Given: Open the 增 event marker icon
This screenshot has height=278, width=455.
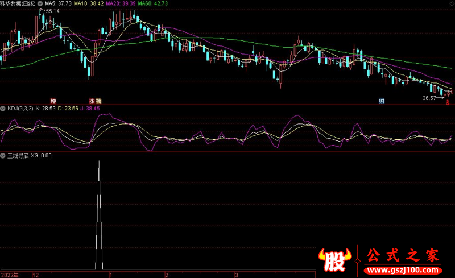Looking at the screenshot, I should point(53,101).
